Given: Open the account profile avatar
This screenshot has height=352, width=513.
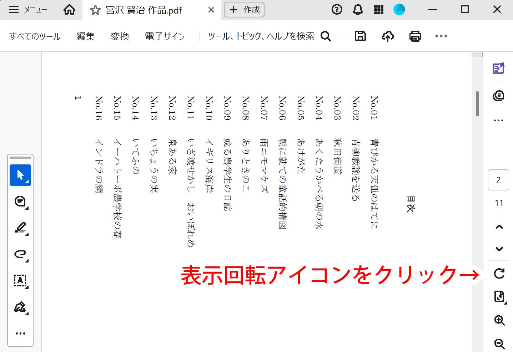Looking at the screenshot, I should [x=399, y=10].
